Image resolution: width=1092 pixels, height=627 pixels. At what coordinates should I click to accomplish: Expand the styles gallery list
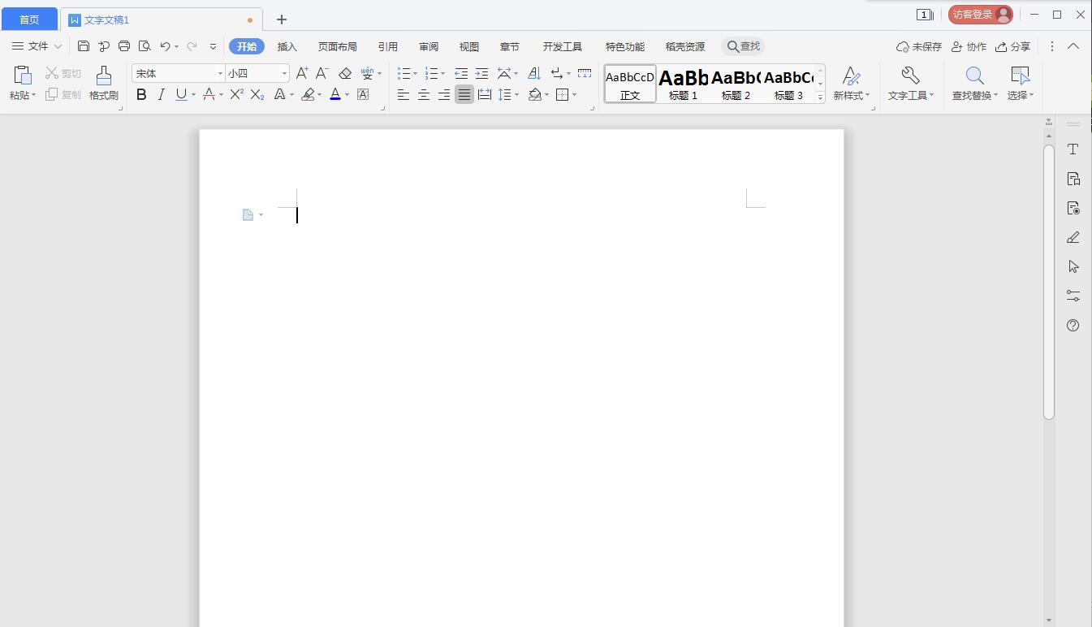(x=820, y=97)
